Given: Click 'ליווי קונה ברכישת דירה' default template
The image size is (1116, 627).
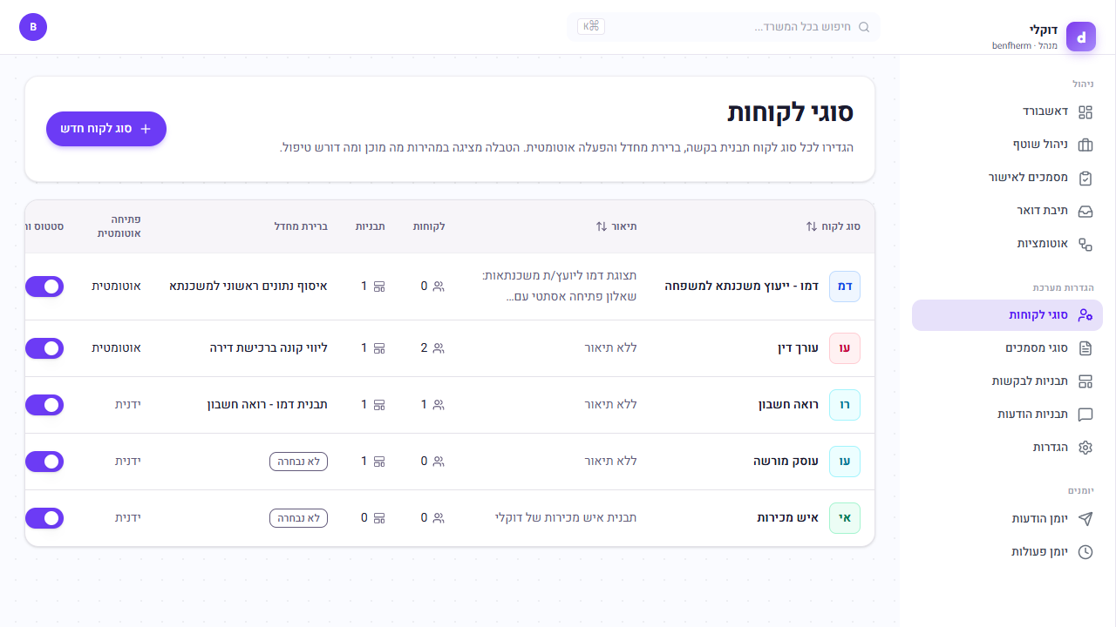Looking at the screenshot, I should click(269, 348).
